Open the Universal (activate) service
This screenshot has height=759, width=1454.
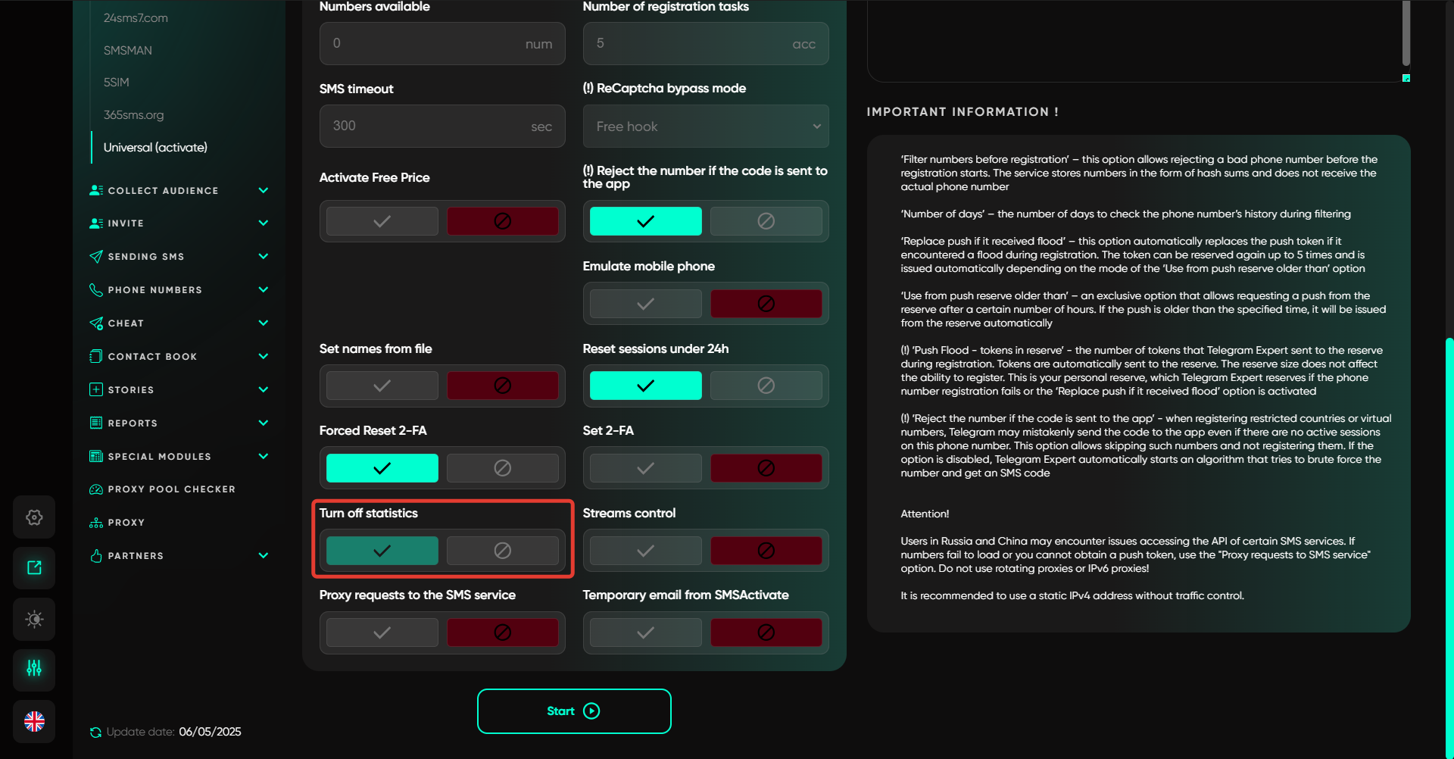pyautogui.click(x=155, y=148)
